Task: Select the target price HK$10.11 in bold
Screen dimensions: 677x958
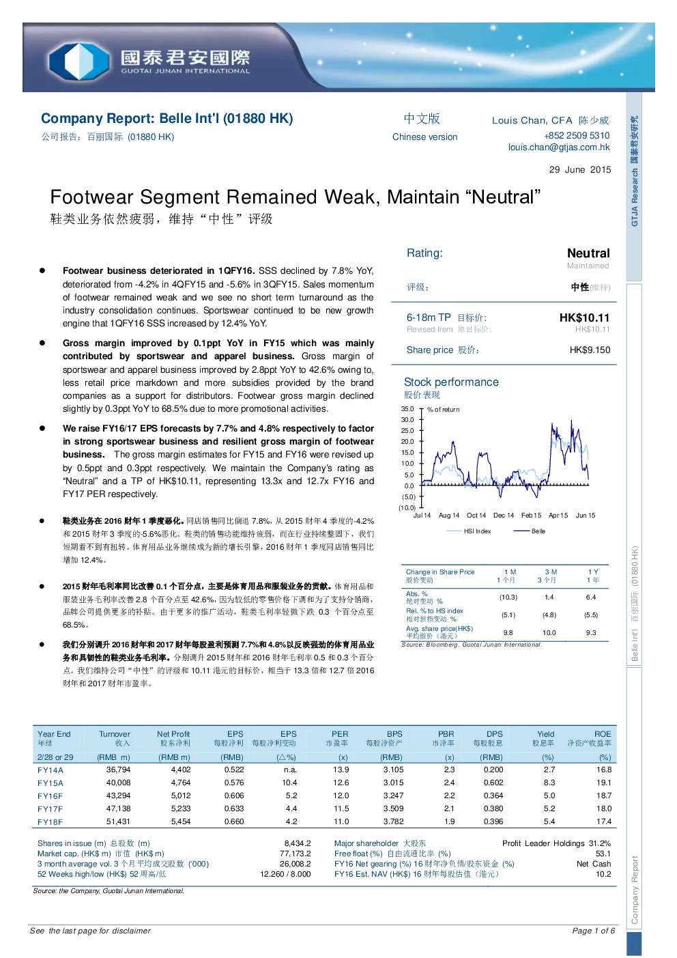Action: point(584,318)
